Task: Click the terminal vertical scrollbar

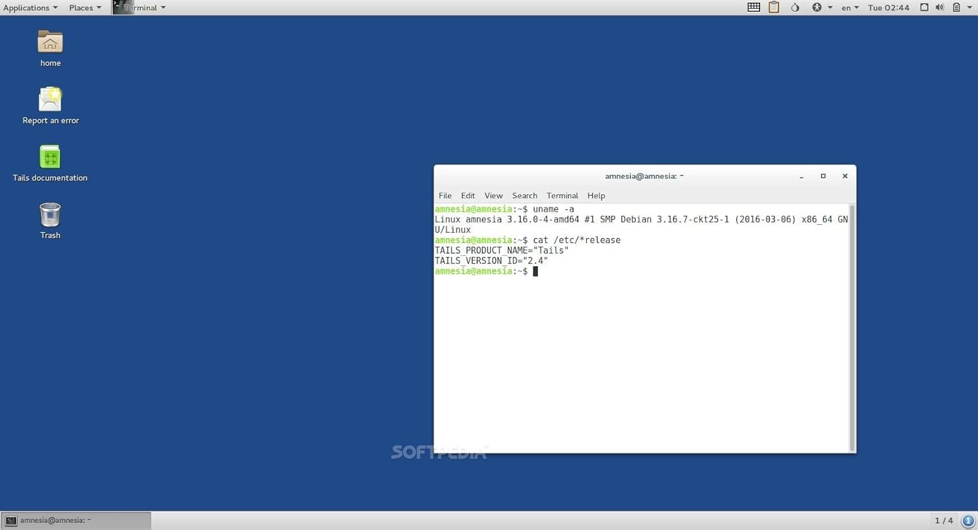Action: (x=852, y=327)
